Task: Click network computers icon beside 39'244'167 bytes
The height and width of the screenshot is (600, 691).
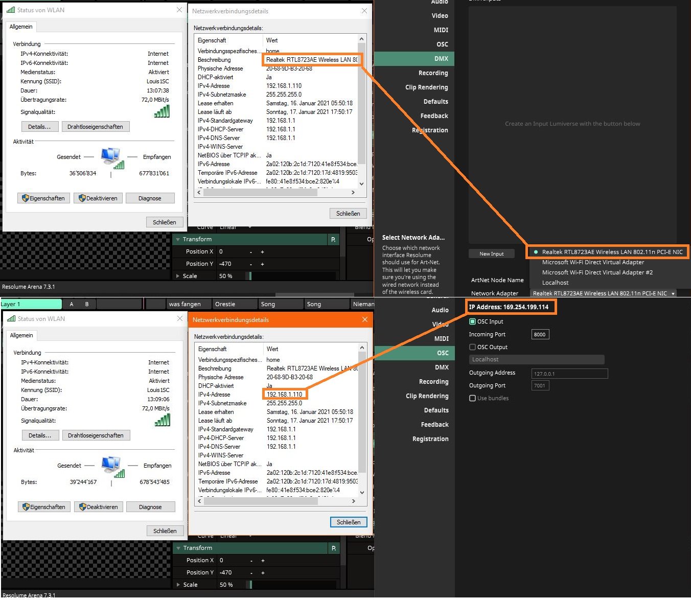Action: point(112,467)
